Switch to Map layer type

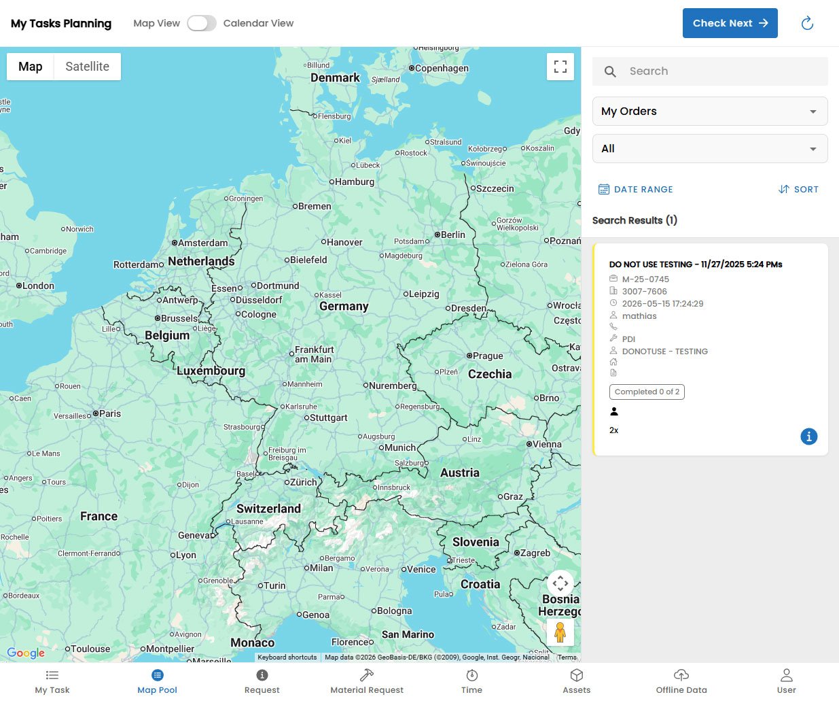click(x=31, y=67)
